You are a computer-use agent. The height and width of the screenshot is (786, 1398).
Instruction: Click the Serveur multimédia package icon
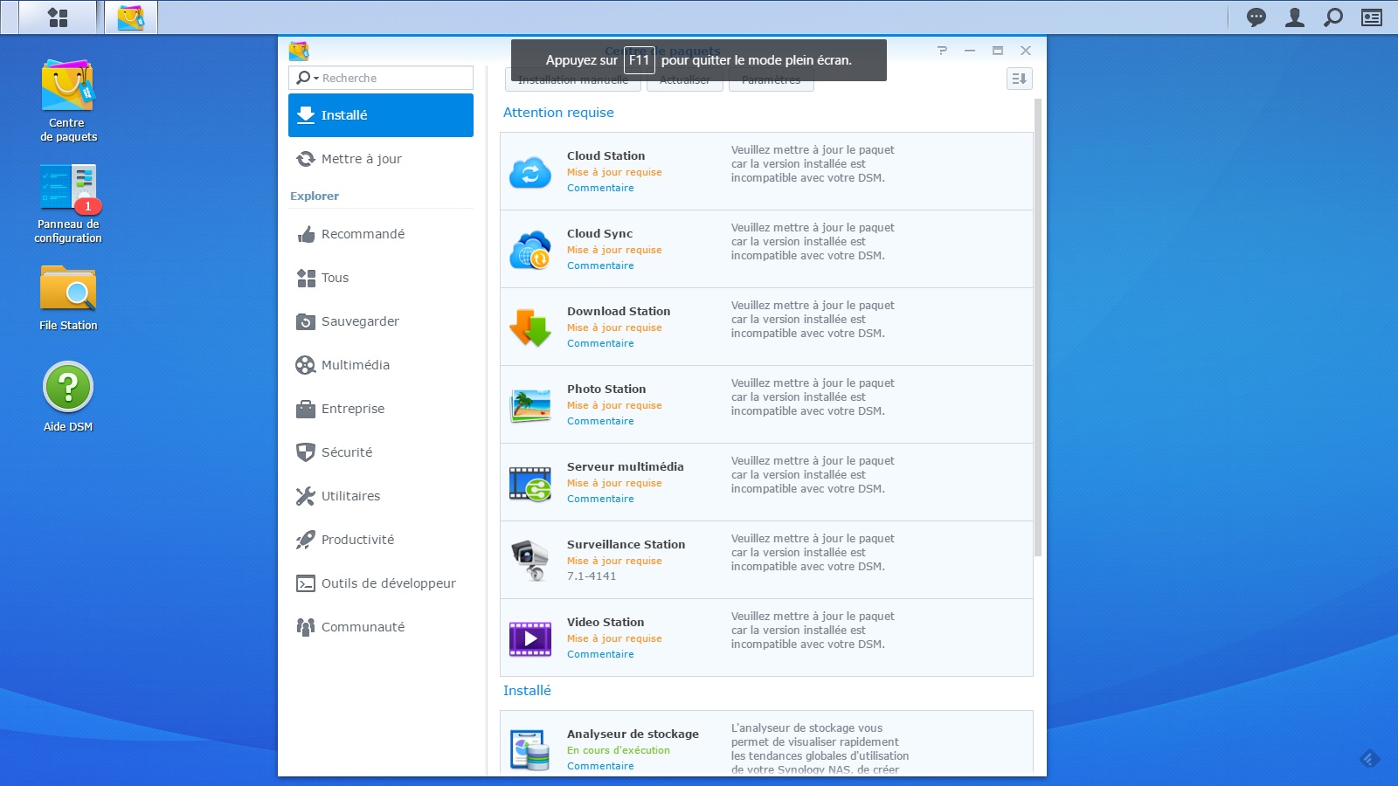tap(530, 483)
